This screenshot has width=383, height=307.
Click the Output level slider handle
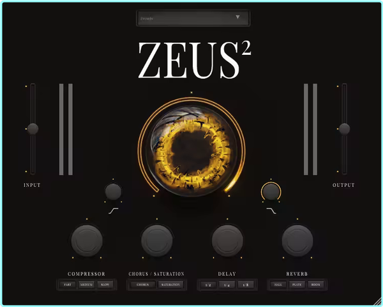pyautogui.click(x=344, y=129)
